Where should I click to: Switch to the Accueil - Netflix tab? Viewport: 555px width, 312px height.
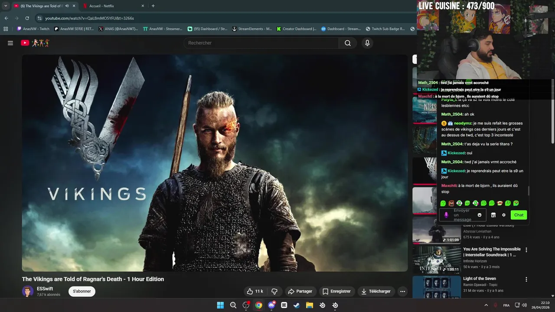[101, 6]
